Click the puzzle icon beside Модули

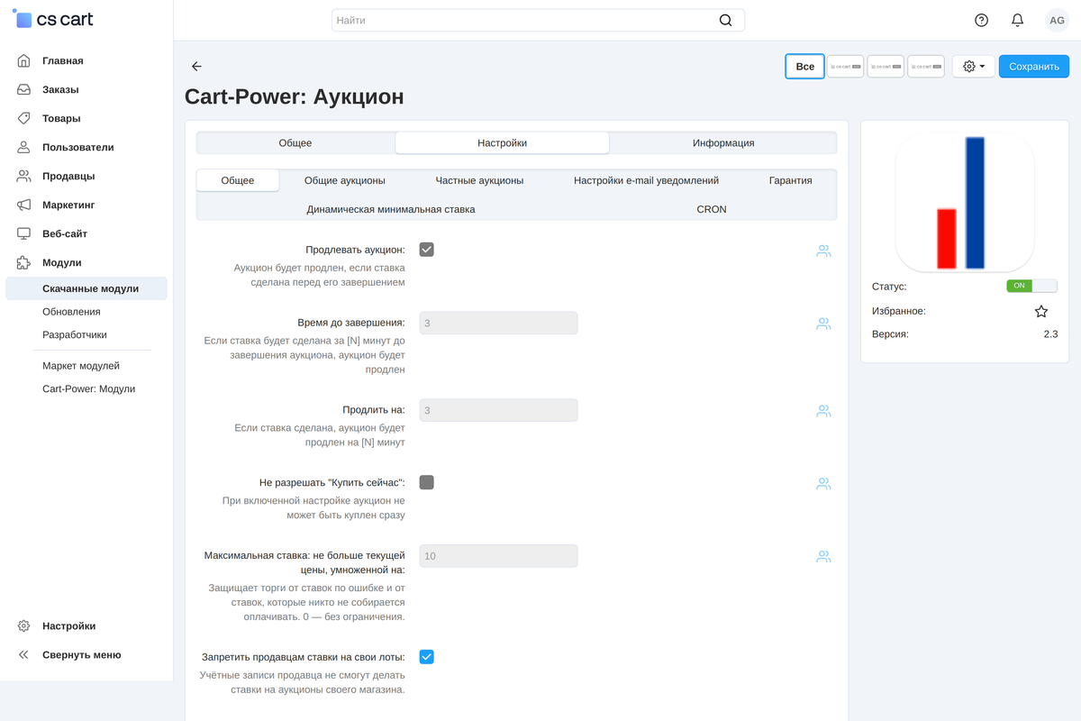[x=24, y=262]
